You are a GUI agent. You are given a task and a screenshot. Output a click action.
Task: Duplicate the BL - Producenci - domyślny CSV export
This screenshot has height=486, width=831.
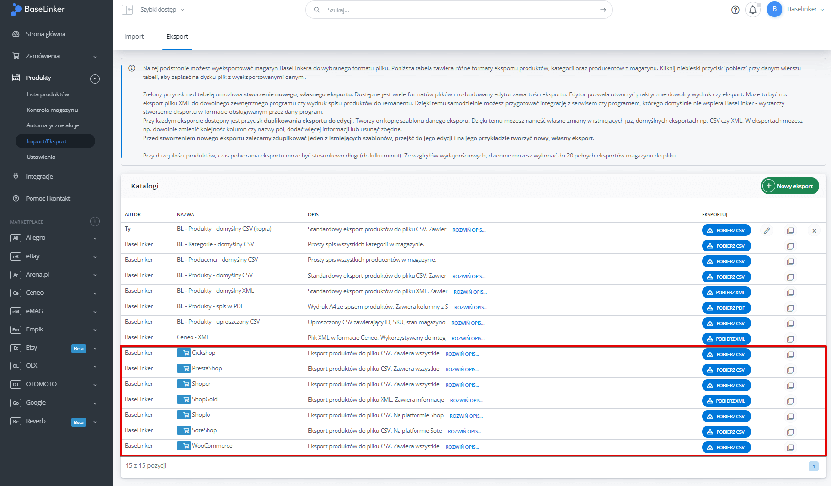pyautogui.click(x=790, y=262)
